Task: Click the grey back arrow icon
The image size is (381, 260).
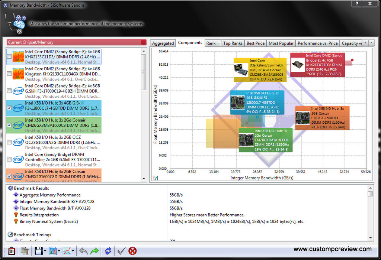Action: tap(84, 251)
